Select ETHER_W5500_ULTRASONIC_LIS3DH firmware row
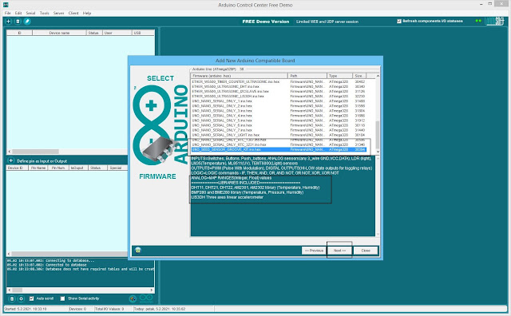Viewport: 511px width, 316px height. pyautogui.click(x=279, y=96)
